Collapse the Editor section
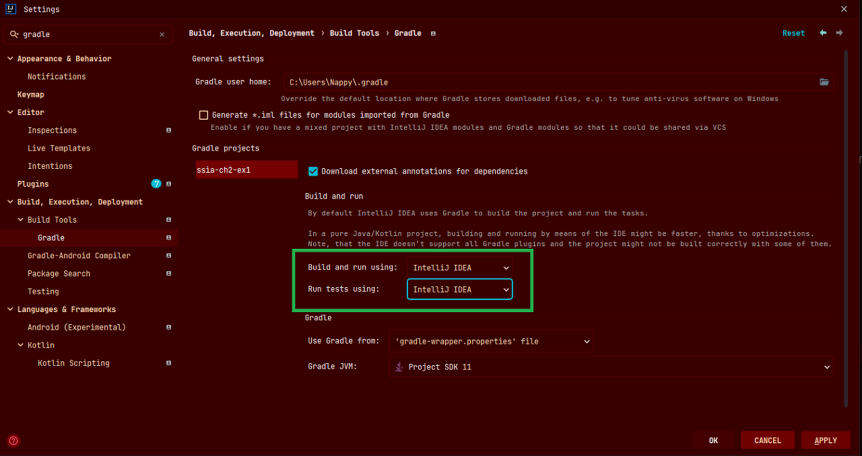862x456 pixels. point(10,113)
